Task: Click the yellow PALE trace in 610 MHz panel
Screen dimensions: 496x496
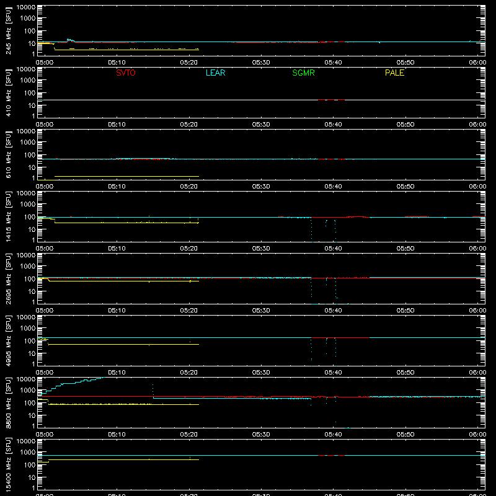Action: [x=126, y=176]
